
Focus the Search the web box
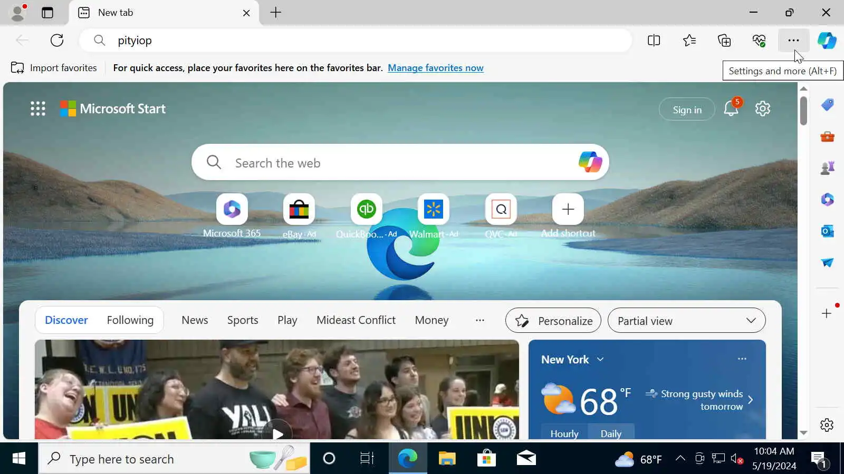pos(400,162)
